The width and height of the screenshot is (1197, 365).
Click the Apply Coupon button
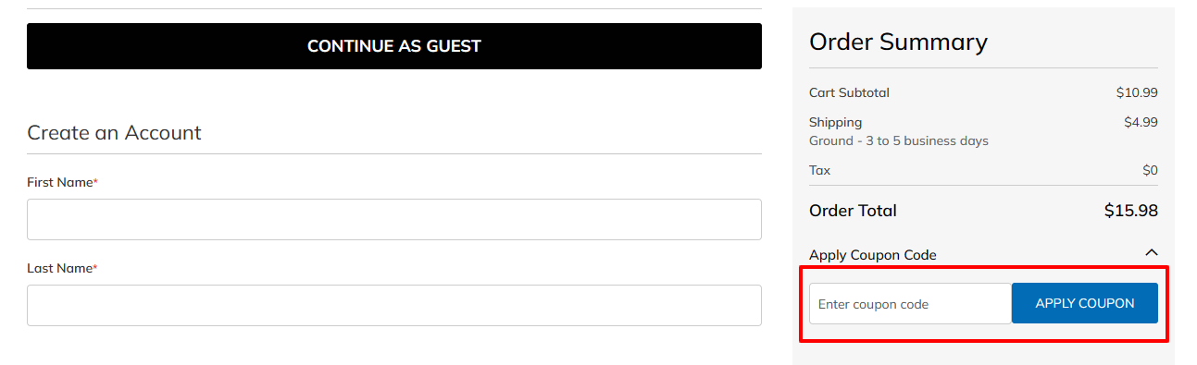[x=1084, y=303]
